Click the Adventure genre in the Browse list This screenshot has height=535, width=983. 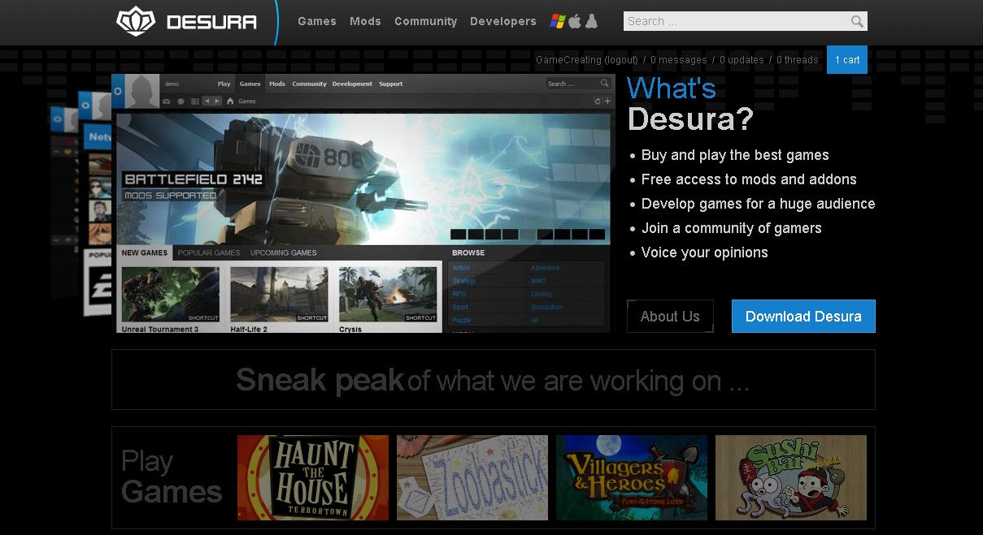pos(545,268)
